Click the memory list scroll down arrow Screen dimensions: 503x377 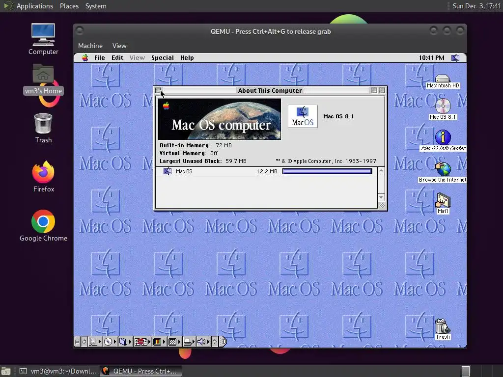(x=381, y=197)
